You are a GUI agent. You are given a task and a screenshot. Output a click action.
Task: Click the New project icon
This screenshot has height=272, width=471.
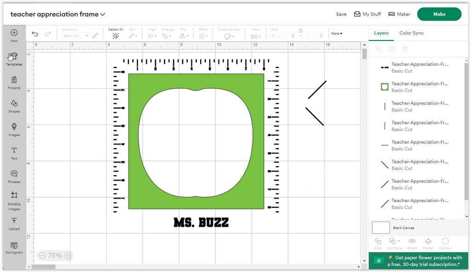click(x=14, y=35)
